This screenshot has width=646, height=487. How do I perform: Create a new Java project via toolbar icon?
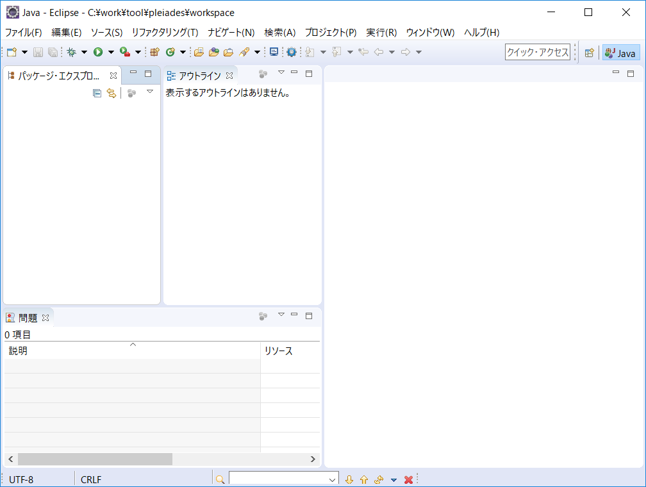pyautogui.click(x=153, y=52)
